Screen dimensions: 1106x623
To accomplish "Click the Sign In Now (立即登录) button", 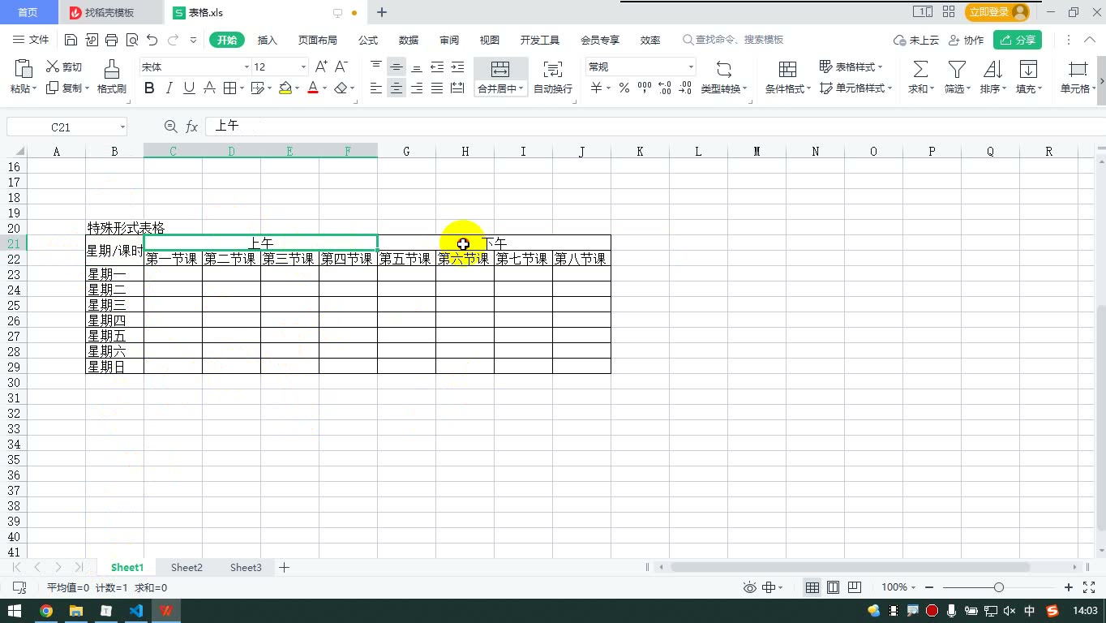I will pos(997,12).
